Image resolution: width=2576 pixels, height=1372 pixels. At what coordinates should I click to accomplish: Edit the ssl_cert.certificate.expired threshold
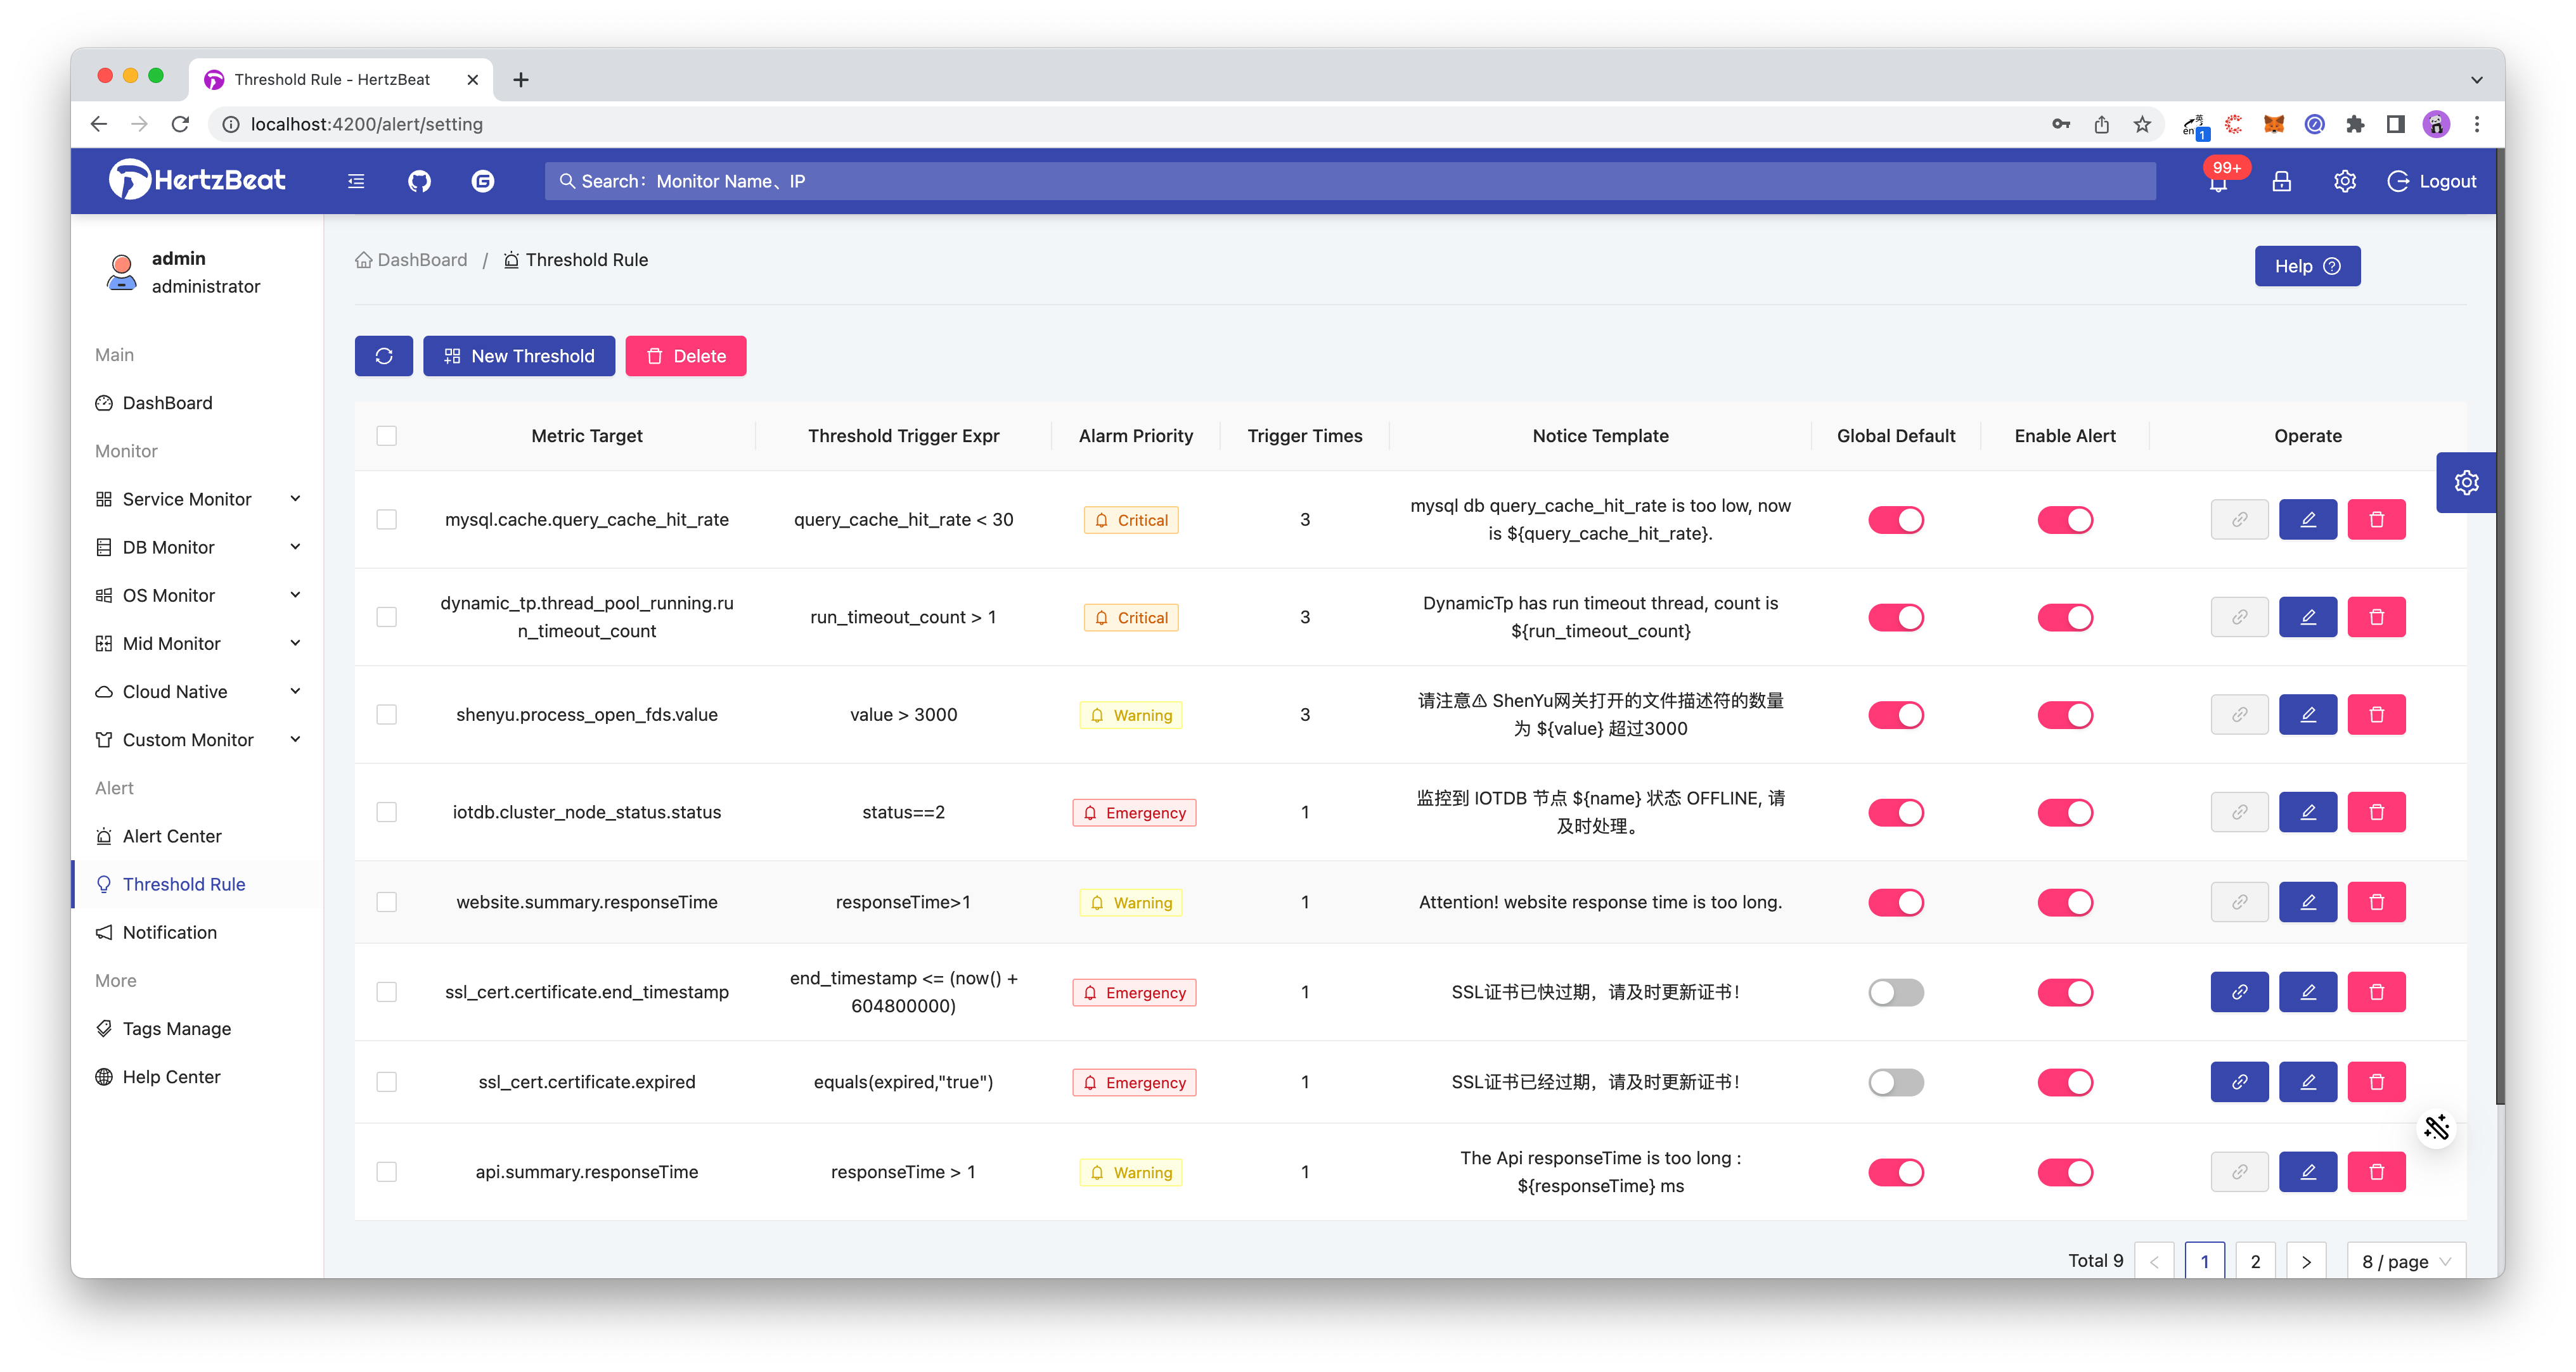tap(2307, 1081)
